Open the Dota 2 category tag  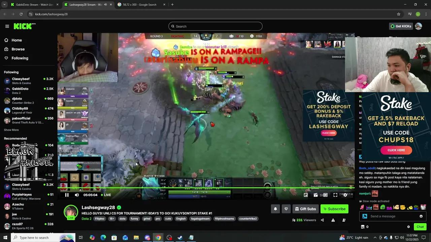[x=86, y=218]
